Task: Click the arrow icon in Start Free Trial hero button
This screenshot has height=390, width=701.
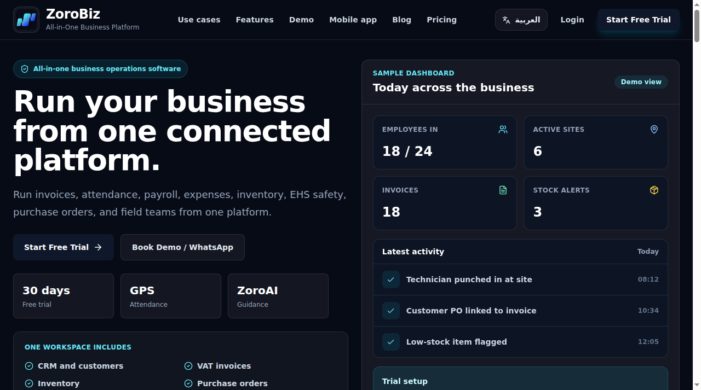Action: (x=98, y=247)
